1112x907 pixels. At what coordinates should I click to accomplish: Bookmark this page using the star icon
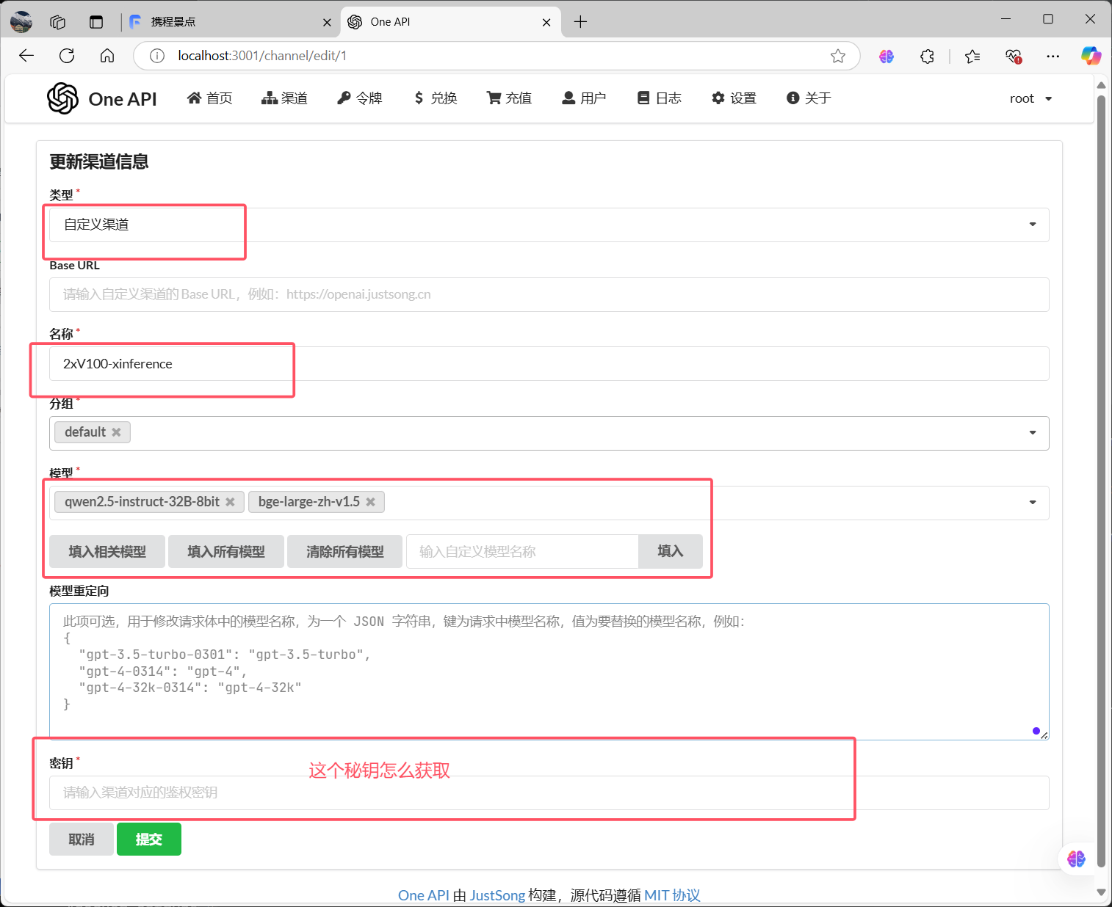click(x=837, y=56)
